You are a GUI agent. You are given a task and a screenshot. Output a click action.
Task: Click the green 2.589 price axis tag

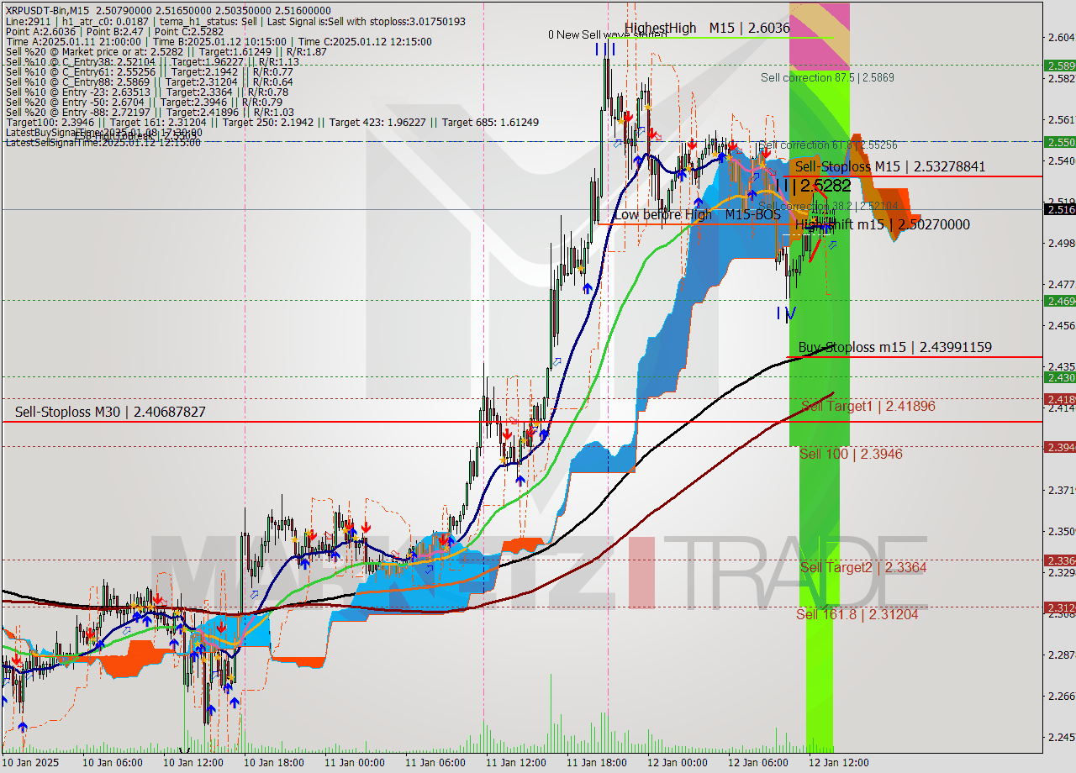point(1059,65)
